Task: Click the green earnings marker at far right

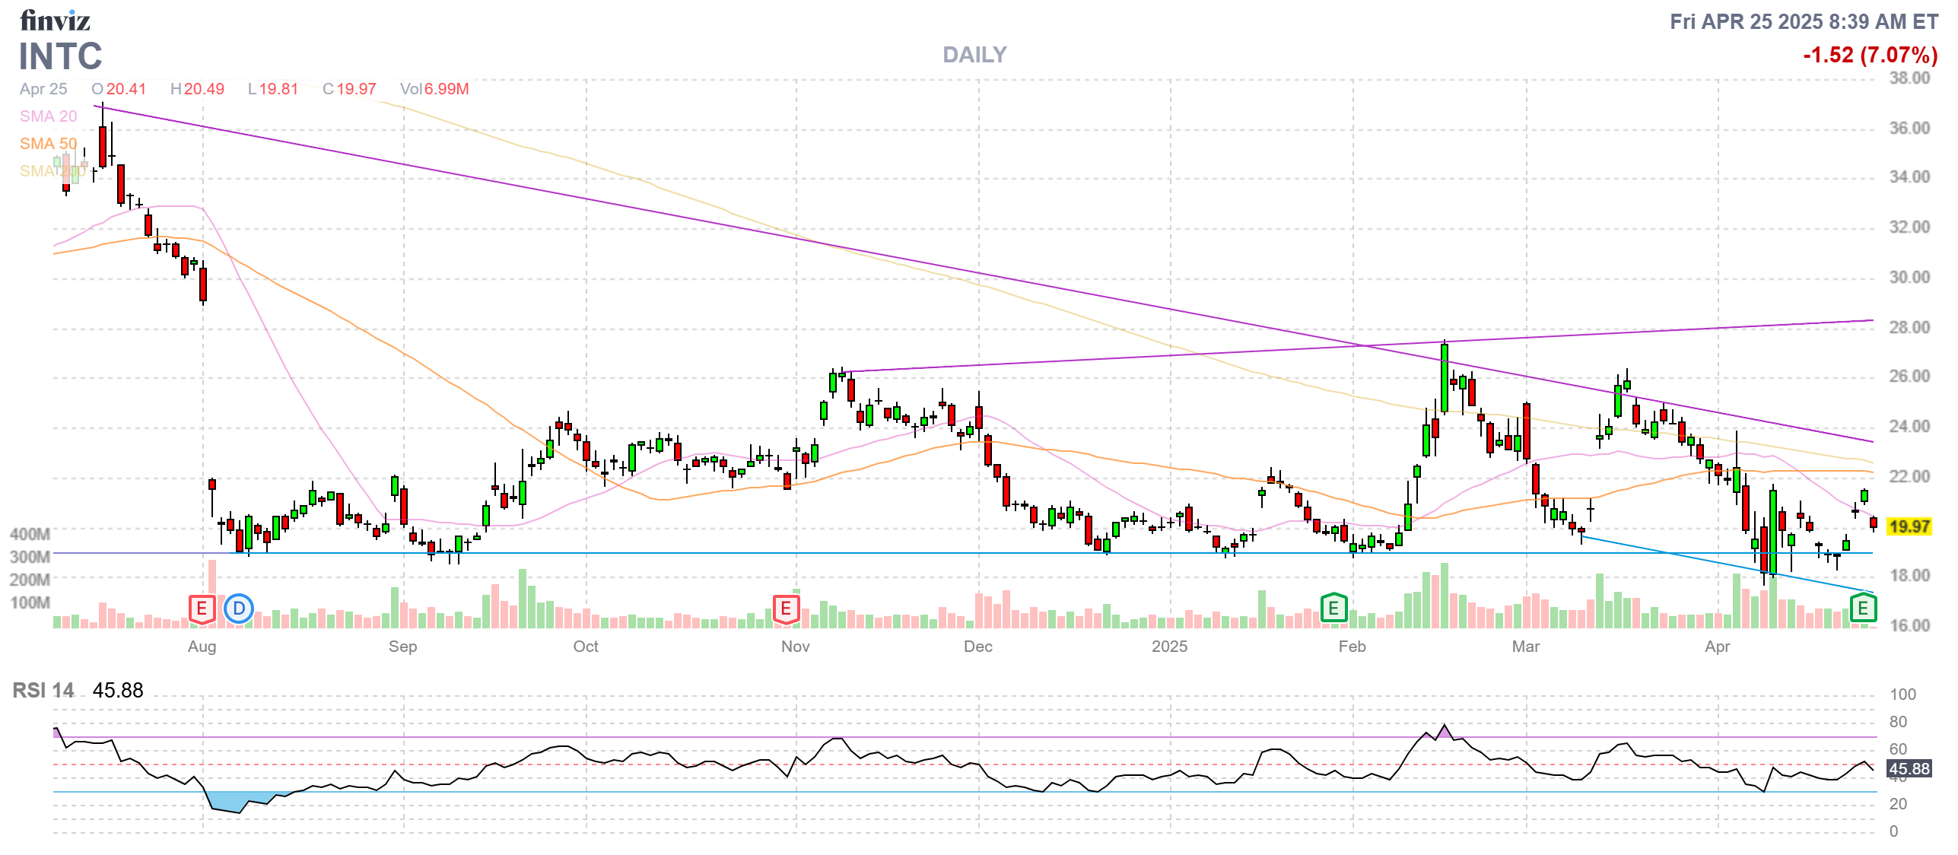Action: click(x=1862, y=609)
